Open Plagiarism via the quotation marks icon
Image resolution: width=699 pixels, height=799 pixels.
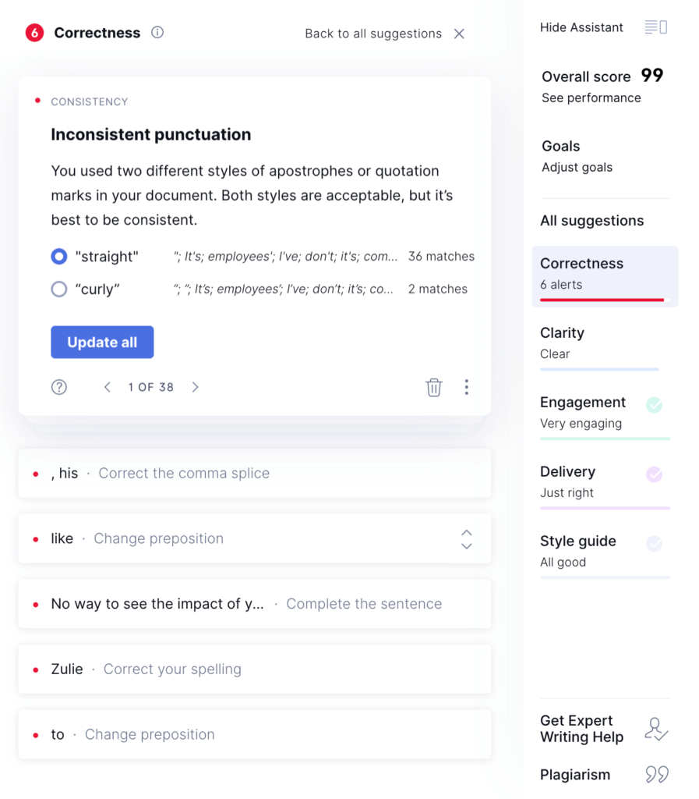point(656,774)
